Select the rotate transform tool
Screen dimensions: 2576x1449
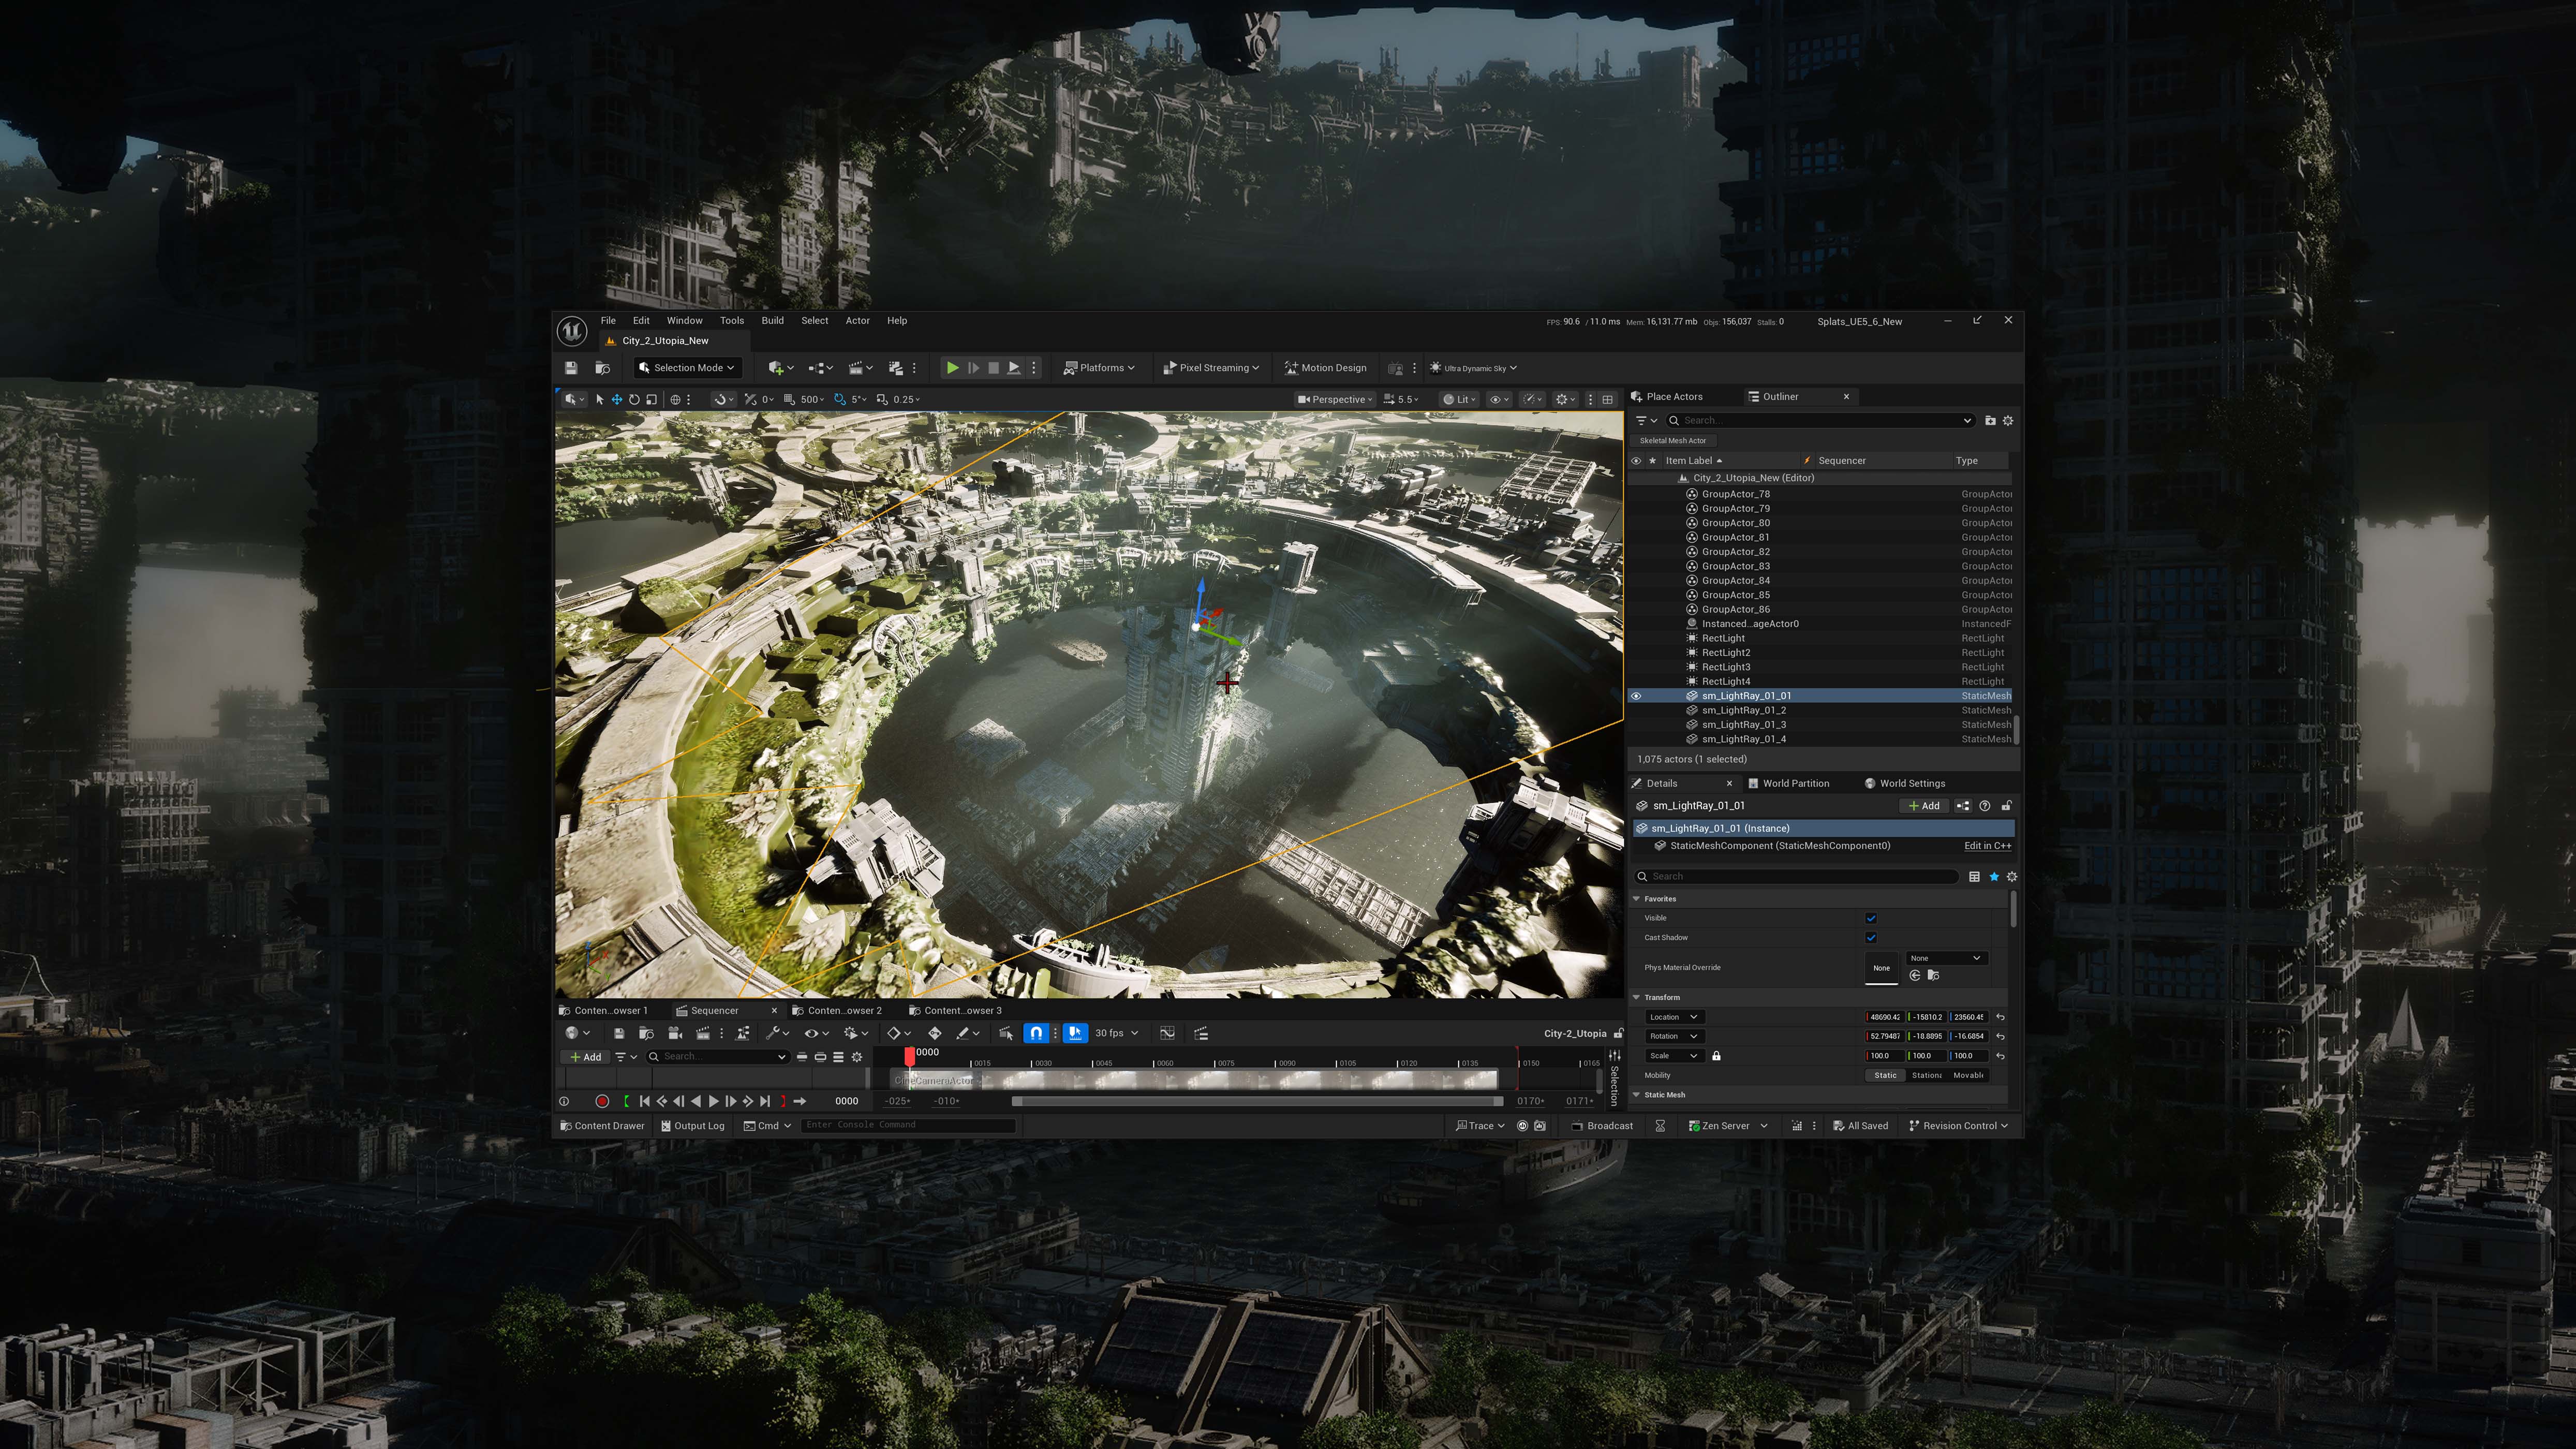click(634, 399)
